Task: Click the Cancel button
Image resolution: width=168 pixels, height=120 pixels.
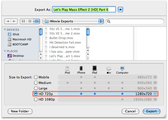Action: coord(130,111)
